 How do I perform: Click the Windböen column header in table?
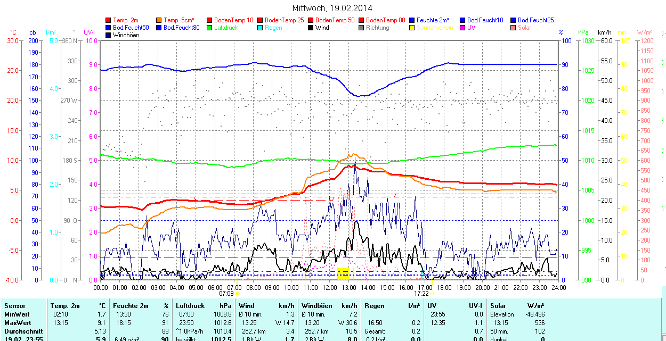click(x=317, y=306)
